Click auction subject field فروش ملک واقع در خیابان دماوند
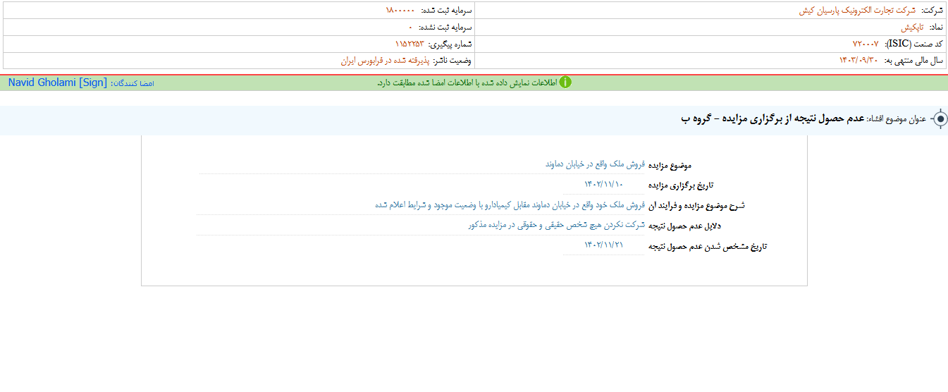The image size is (948, 392). [595, 164]
